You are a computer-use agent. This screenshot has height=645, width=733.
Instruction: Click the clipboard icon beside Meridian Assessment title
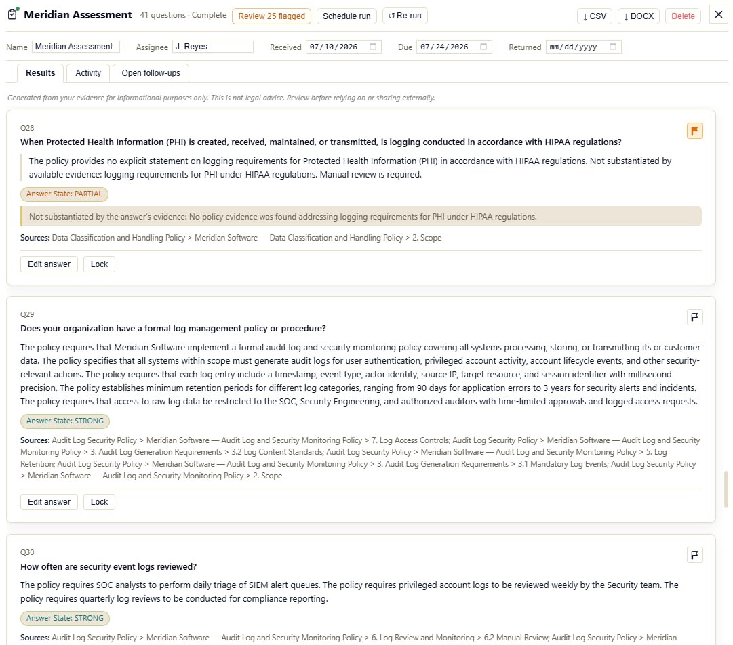[13, 14]
